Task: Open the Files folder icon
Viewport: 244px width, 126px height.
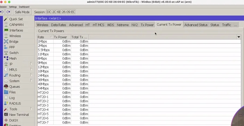Action: [x=6, y=92]
